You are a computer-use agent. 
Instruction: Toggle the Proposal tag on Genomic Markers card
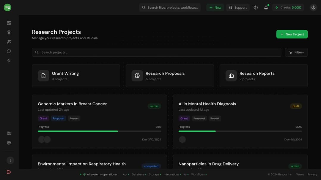(58, 118)
